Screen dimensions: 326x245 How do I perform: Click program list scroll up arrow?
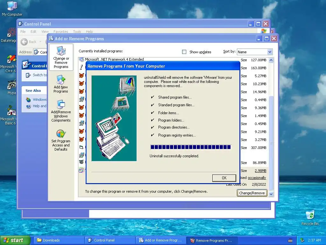[271, 60]
